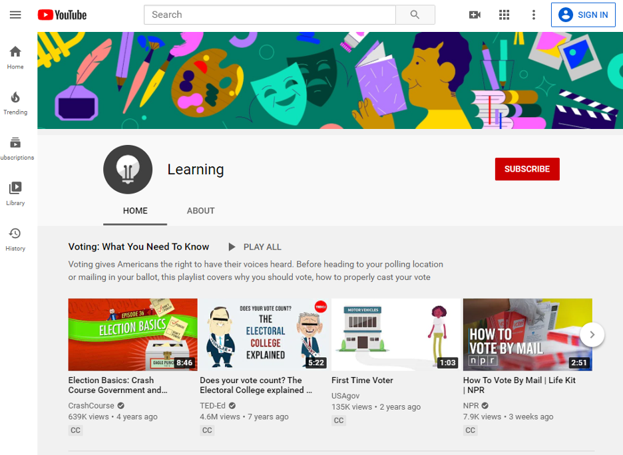The image size is (623, 455).
Task: Switch to the HOME channel tab
Action: click(x=135, y=211)
